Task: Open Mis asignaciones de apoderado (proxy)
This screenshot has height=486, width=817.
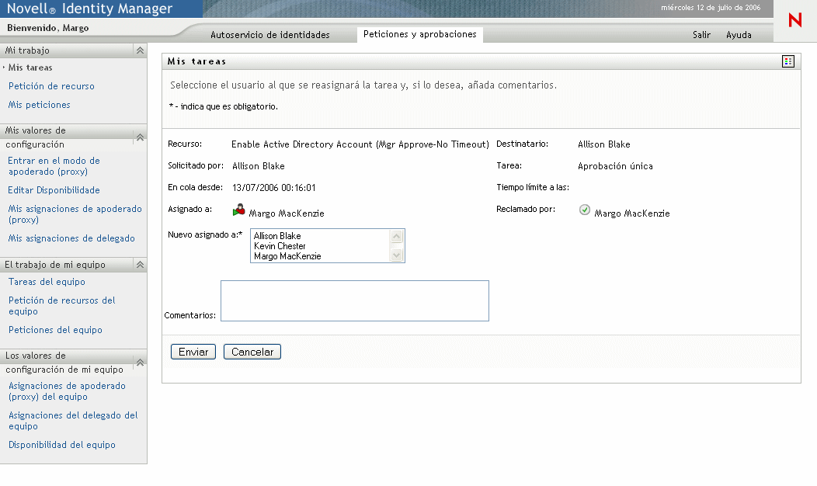Action: pos(75,214)
